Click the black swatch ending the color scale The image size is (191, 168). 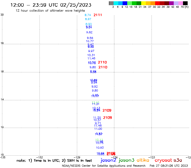point(185,3)
